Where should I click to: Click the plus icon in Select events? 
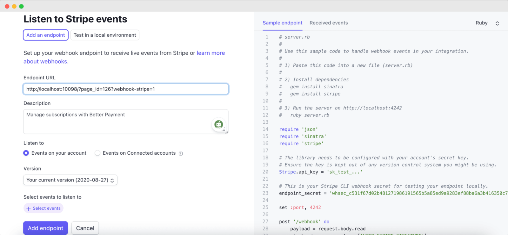(x=29, y=208)
